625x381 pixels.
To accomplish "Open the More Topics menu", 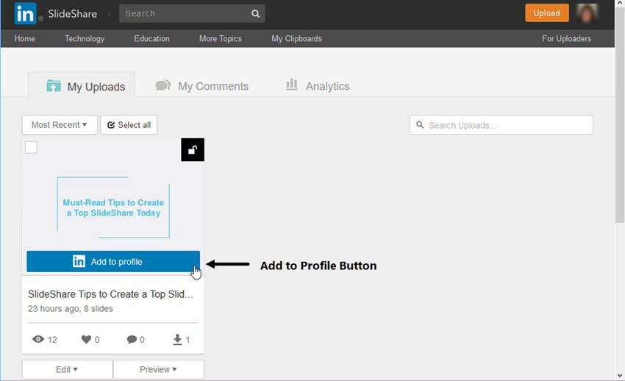I will [x=221, y=39].
